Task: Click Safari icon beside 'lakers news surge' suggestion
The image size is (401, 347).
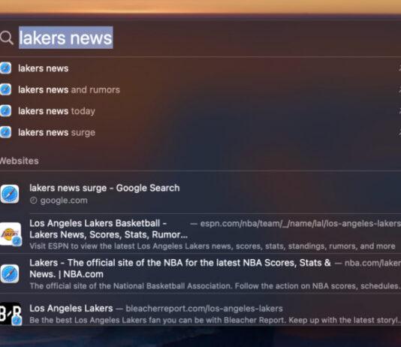Action: (x=5, y=132)
